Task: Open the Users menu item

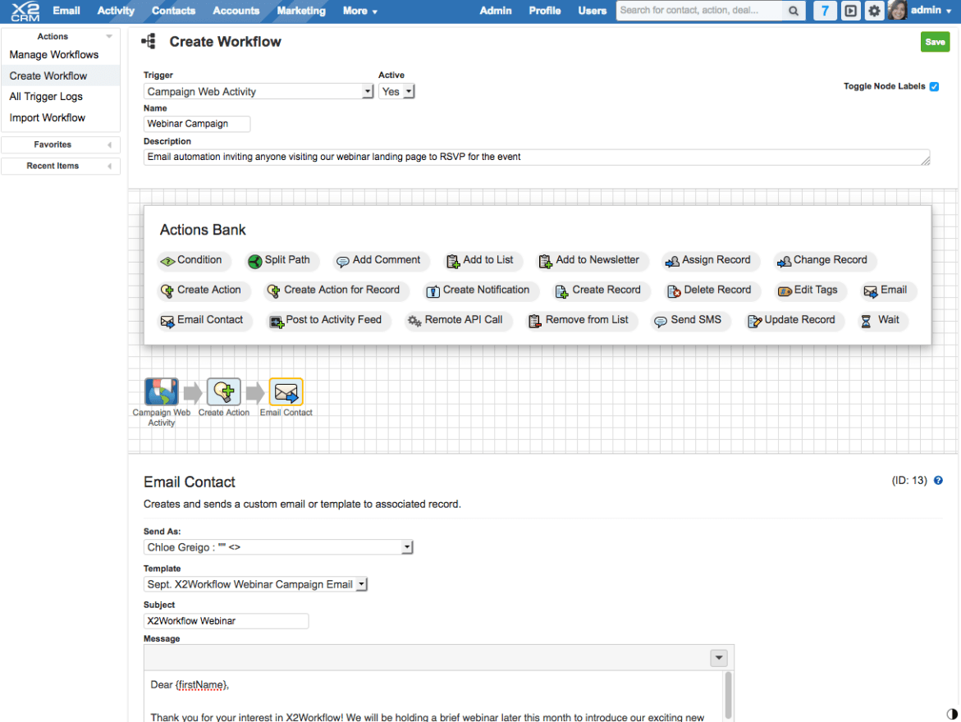Action: [592, 11]
